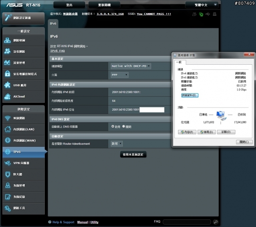Open Parental Controls lock icon
The height and width of the screenshot is (227, 256).
click(7, 74)
